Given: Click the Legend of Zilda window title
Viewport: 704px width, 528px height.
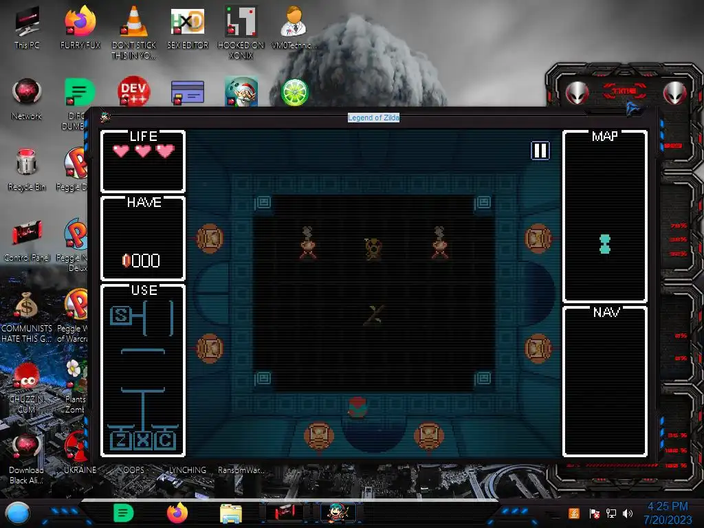Looking at the screenshot, I should [x=373, y=118].
